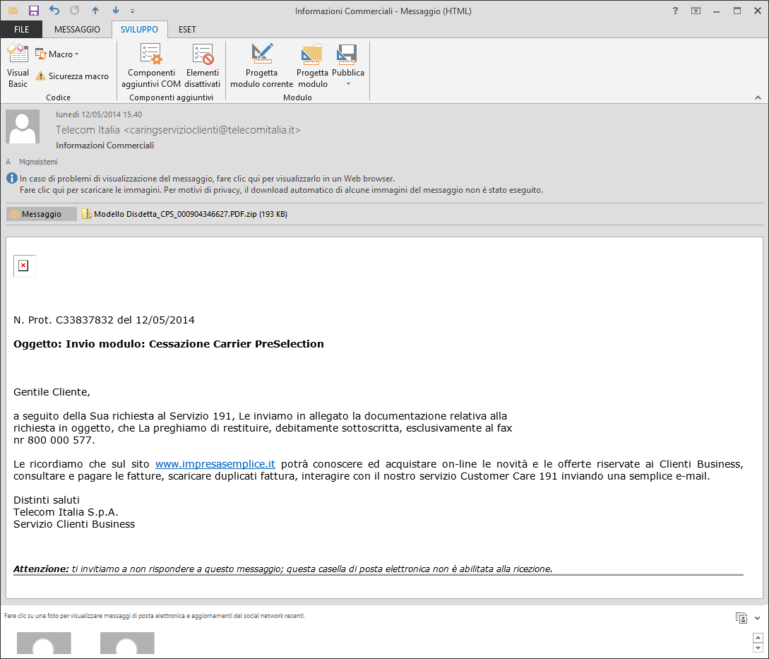
Task: Click info bar to view in Web browser
Action: 207,179
